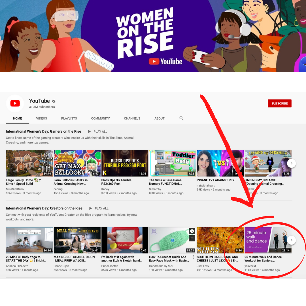Open I Found My Dreamie thumbnail

[x=268, y=163]
